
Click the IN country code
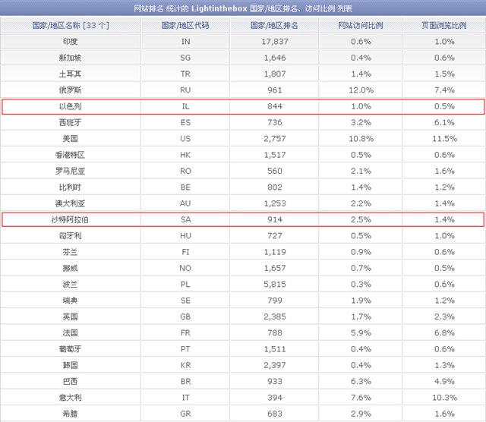[x=185, y=42]
